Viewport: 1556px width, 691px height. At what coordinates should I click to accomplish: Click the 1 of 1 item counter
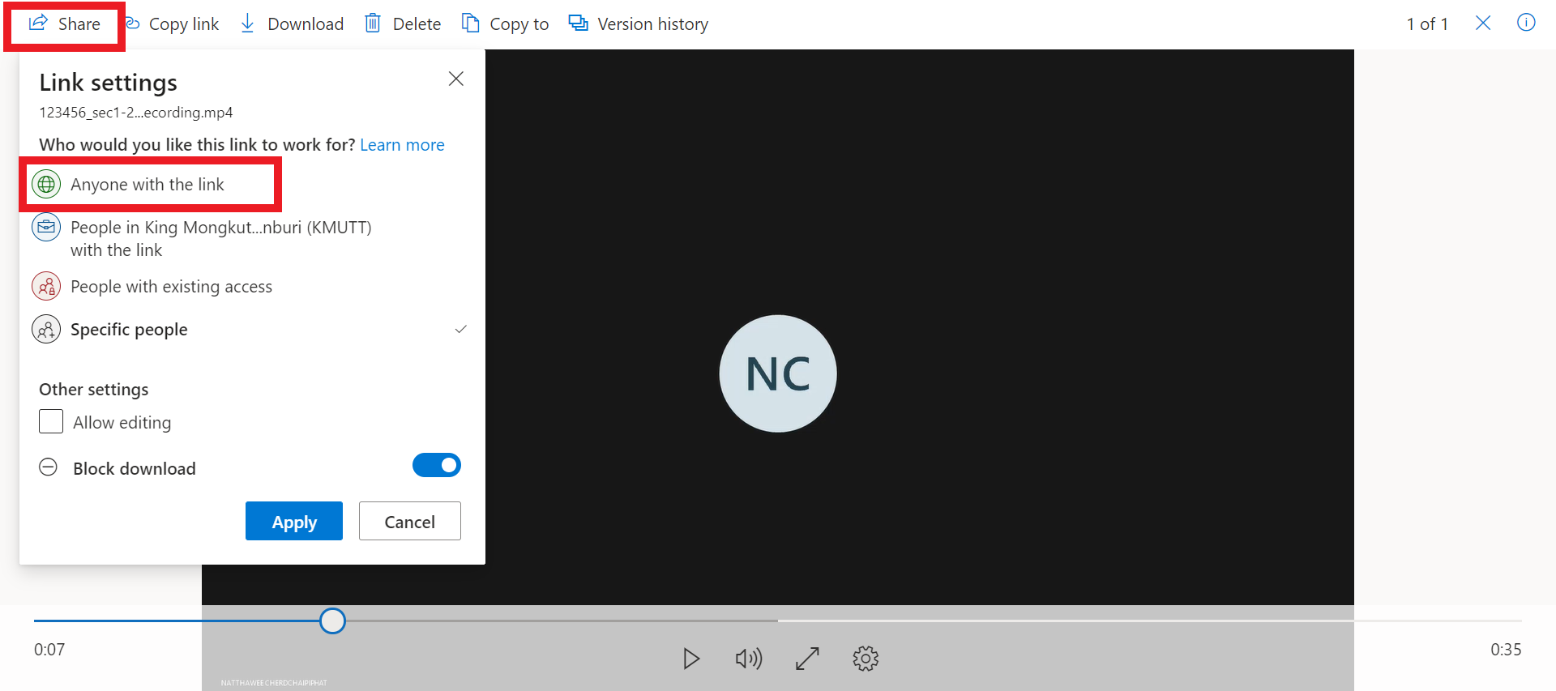click(1427, 24)
